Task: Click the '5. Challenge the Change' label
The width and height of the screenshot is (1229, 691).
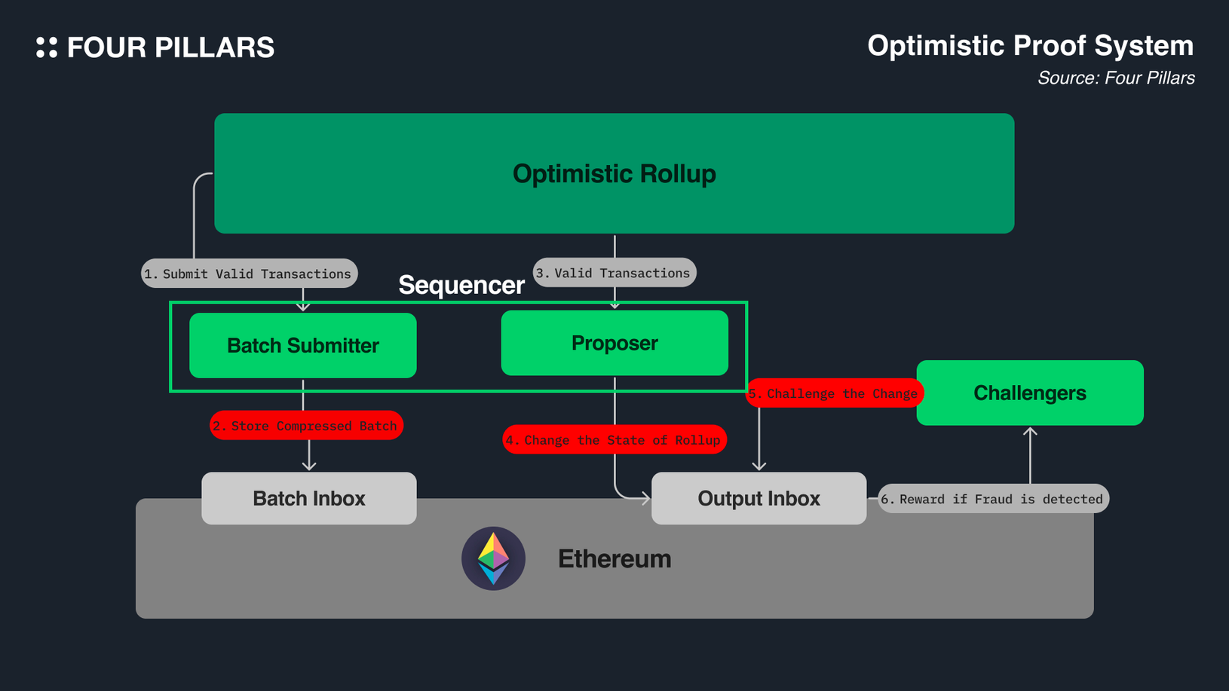Action: 834,393
